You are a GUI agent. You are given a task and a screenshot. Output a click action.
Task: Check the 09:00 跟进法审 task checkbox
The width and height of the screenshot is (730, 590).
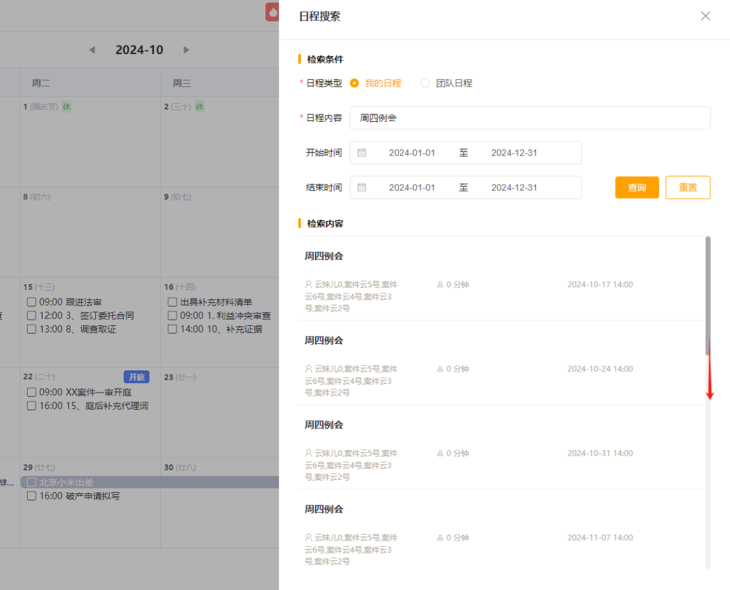(x=31, y=302)
